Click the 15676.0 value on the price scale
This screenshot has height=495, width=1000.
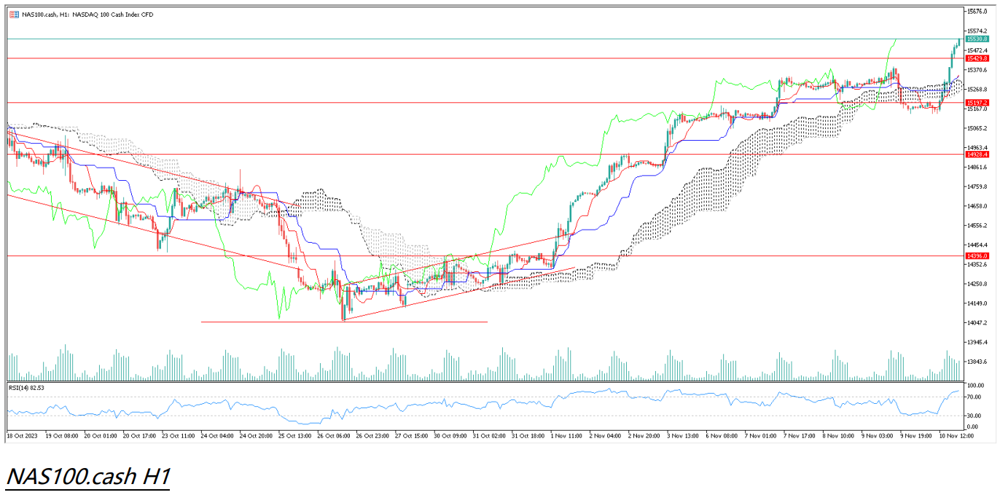click(x=977, y=12)
